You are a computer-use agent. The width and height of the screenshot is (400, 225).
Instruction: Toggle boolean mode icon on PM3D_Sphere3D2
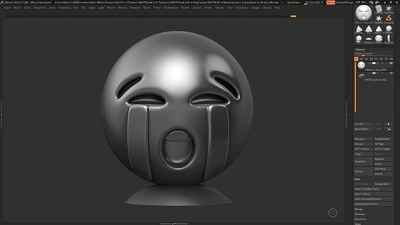tap(374, 73)
